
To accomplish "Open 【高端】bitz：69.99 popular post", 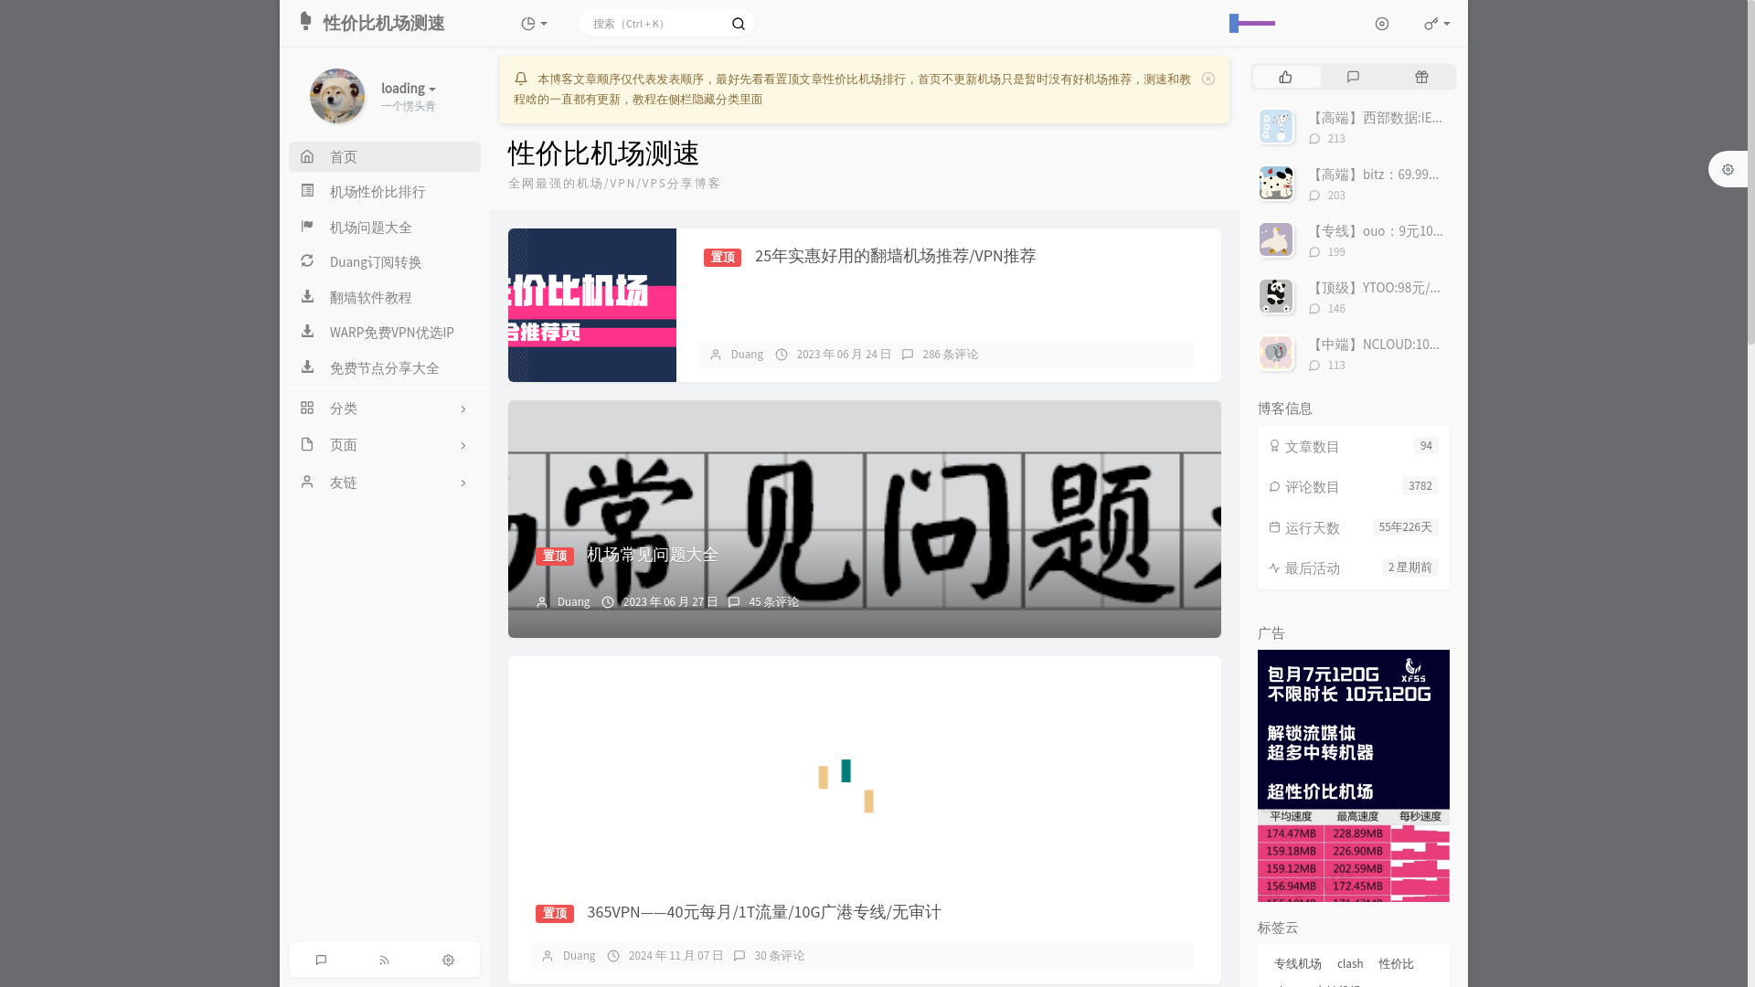I will [1374, 175].
